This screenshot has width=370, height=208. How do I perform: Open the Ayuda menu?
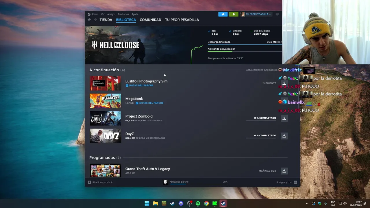(135, 14)
